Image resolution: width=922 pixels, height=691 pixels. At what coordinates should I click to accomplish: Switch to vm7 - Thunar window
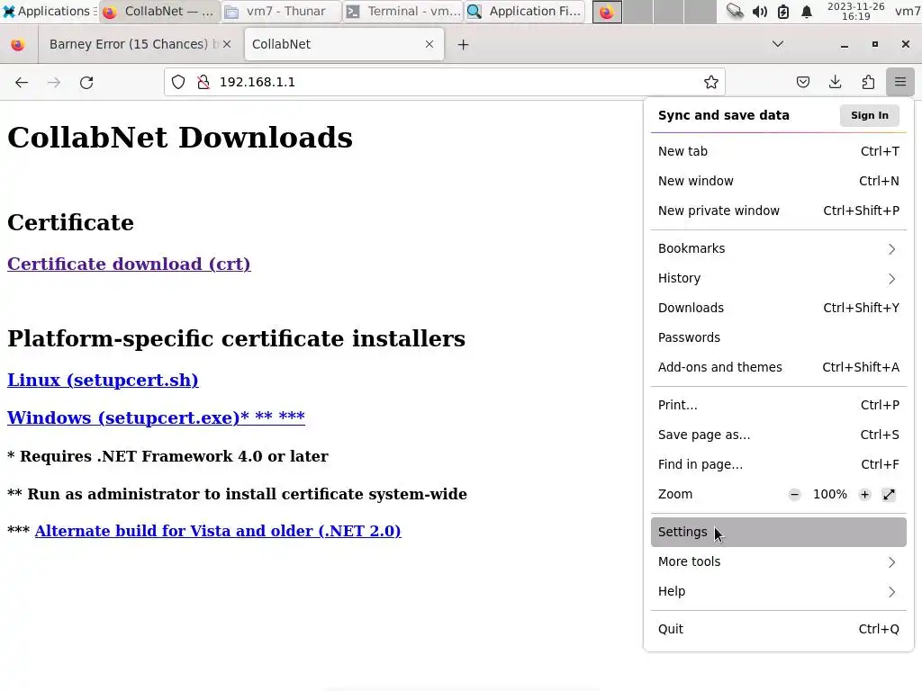click(x=282, y=11)
